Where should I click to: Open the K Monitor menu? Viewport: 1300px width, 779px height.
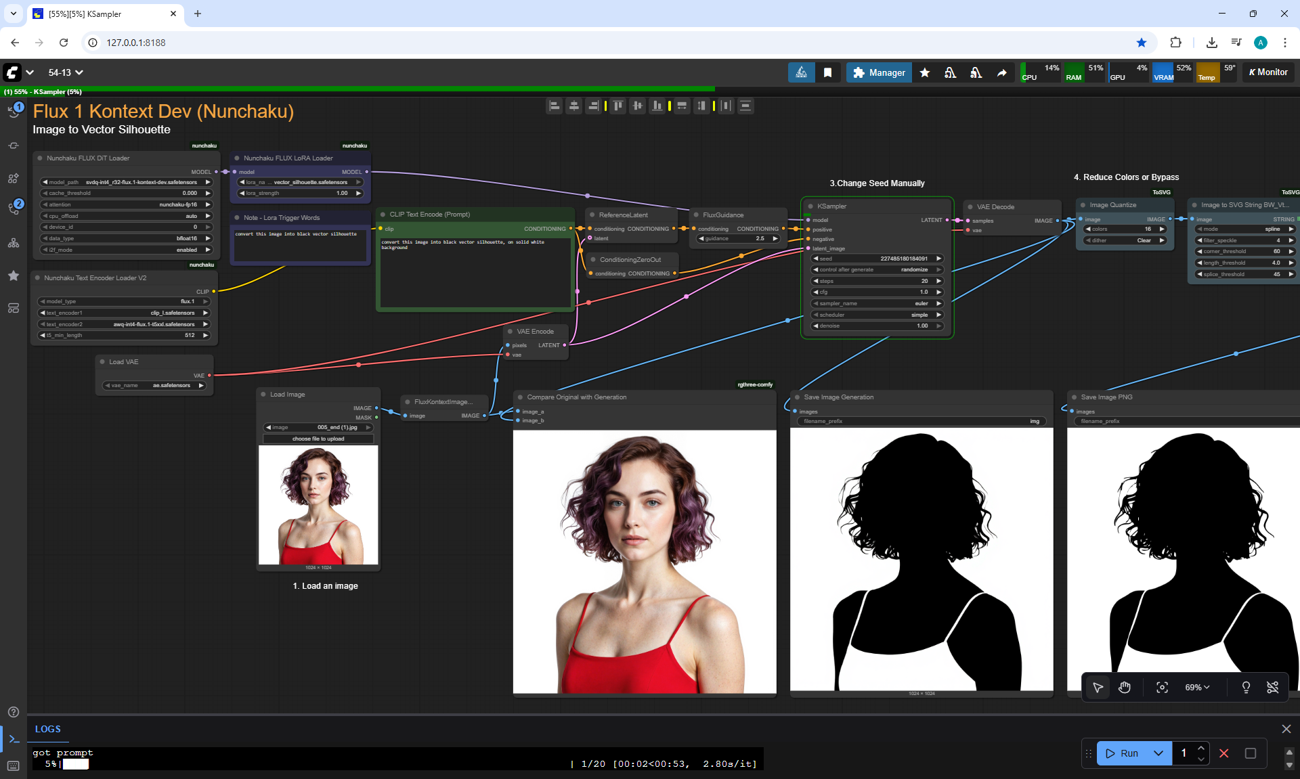click(x=1268, y=72)
